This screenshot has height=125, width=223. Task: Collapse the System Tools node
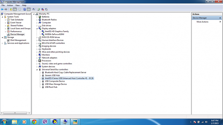coord(2,17)
